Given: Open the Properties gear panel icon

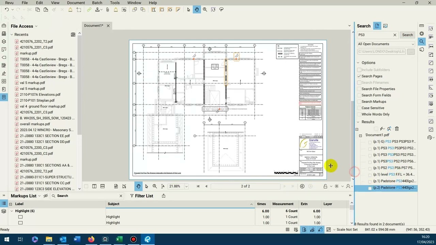Looking at the screenshot, I should pos(422,34).
